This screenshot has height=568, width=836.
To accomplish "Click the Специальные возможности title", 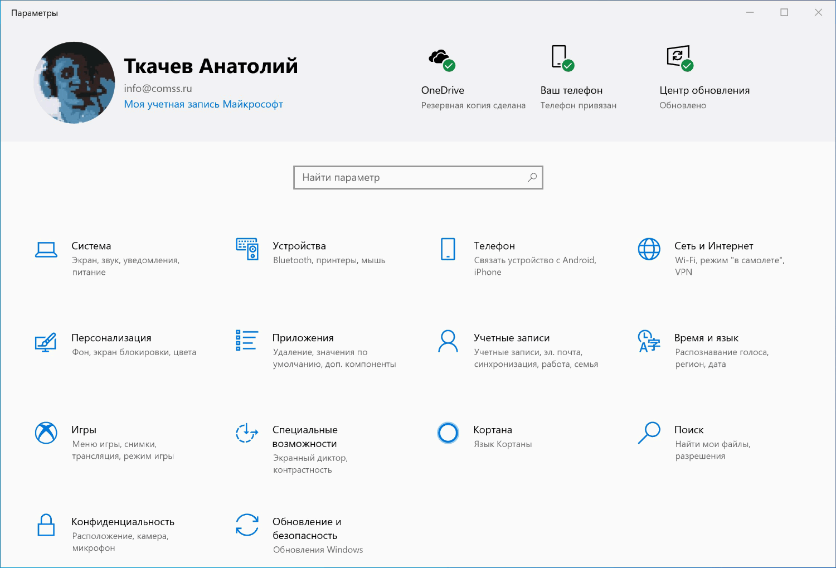I will pos(305,437).
